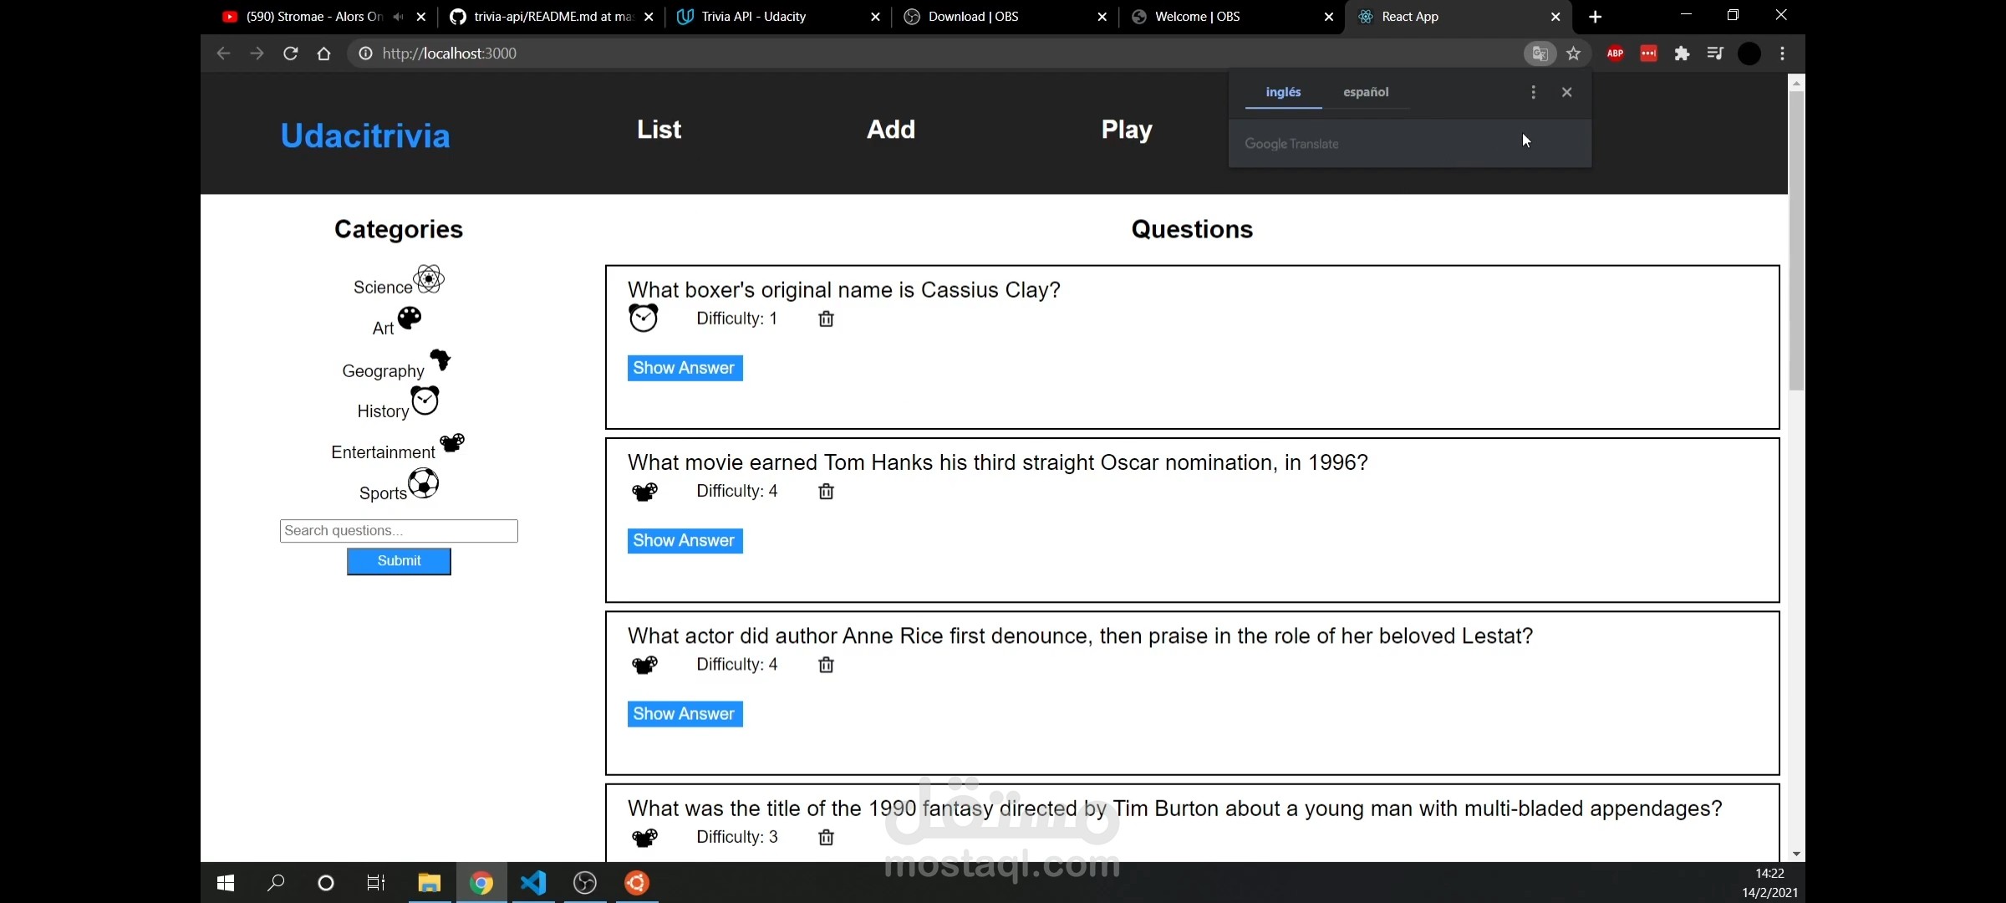This screenshot has width=2006, height=903.
Task: Filter by Entertainment movie camera icon
Action: click(452, 442)
